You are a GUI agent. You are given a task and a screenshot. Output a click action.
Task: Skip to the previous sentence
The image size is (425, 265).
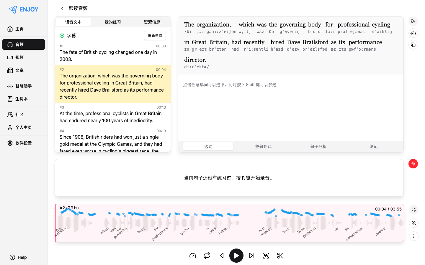221,256
